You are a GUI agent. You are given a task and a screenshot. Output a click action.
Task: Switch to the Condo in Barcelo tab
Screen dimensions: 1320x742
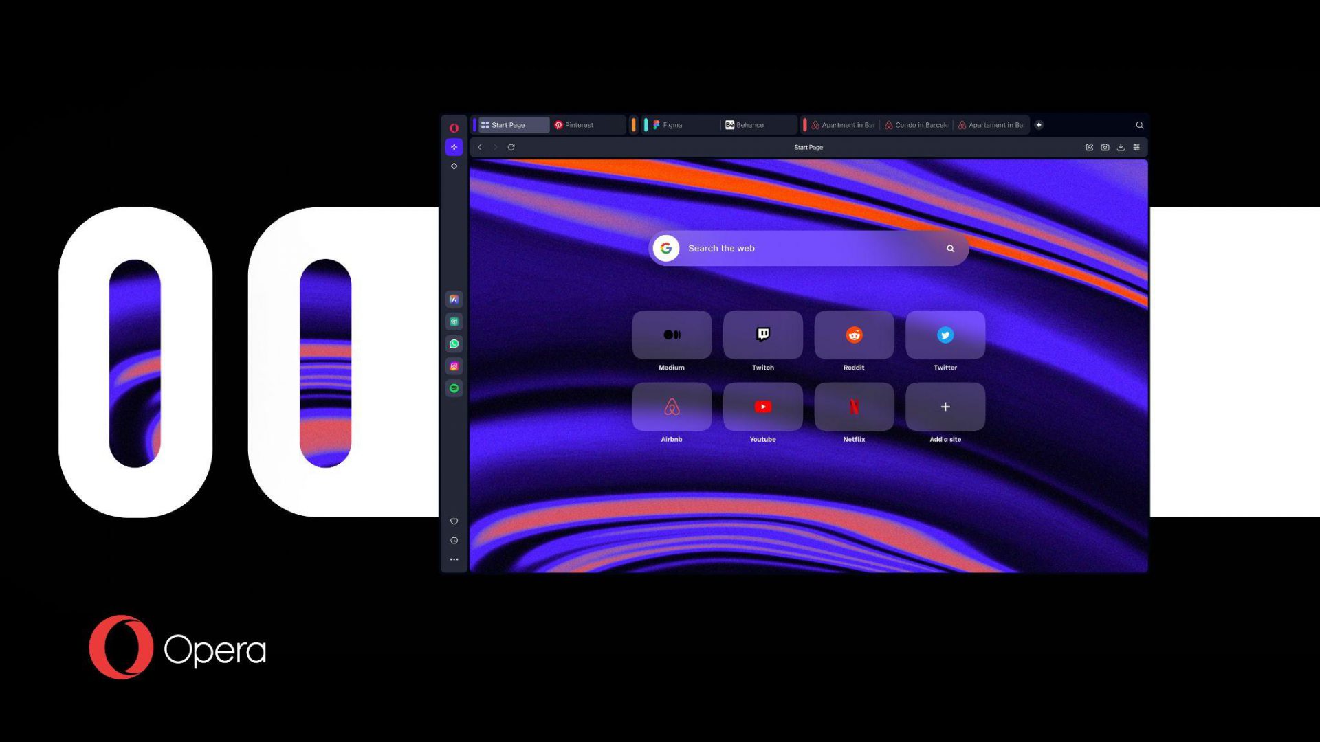(x=917, y=125)
